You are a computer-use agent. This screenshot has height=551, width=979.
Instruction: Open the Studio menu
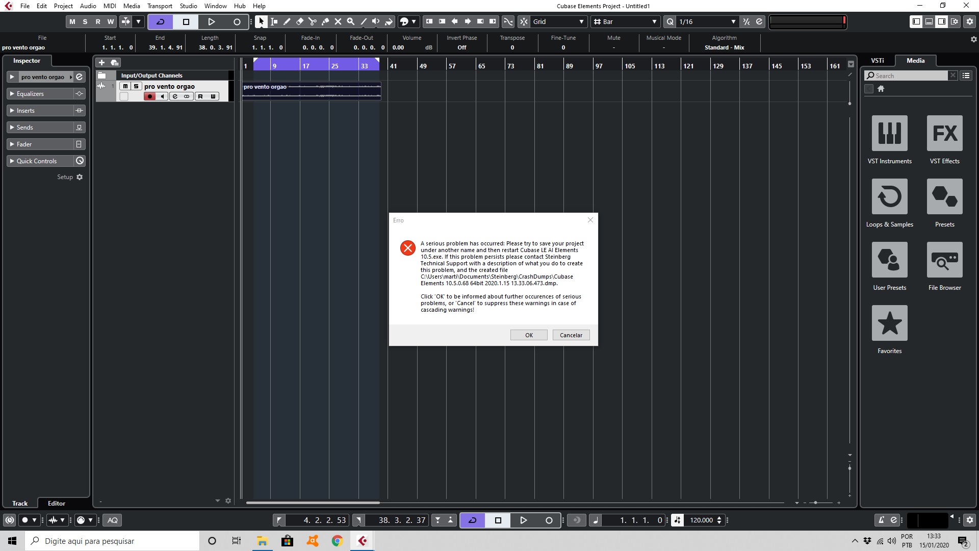click(188, 6)
